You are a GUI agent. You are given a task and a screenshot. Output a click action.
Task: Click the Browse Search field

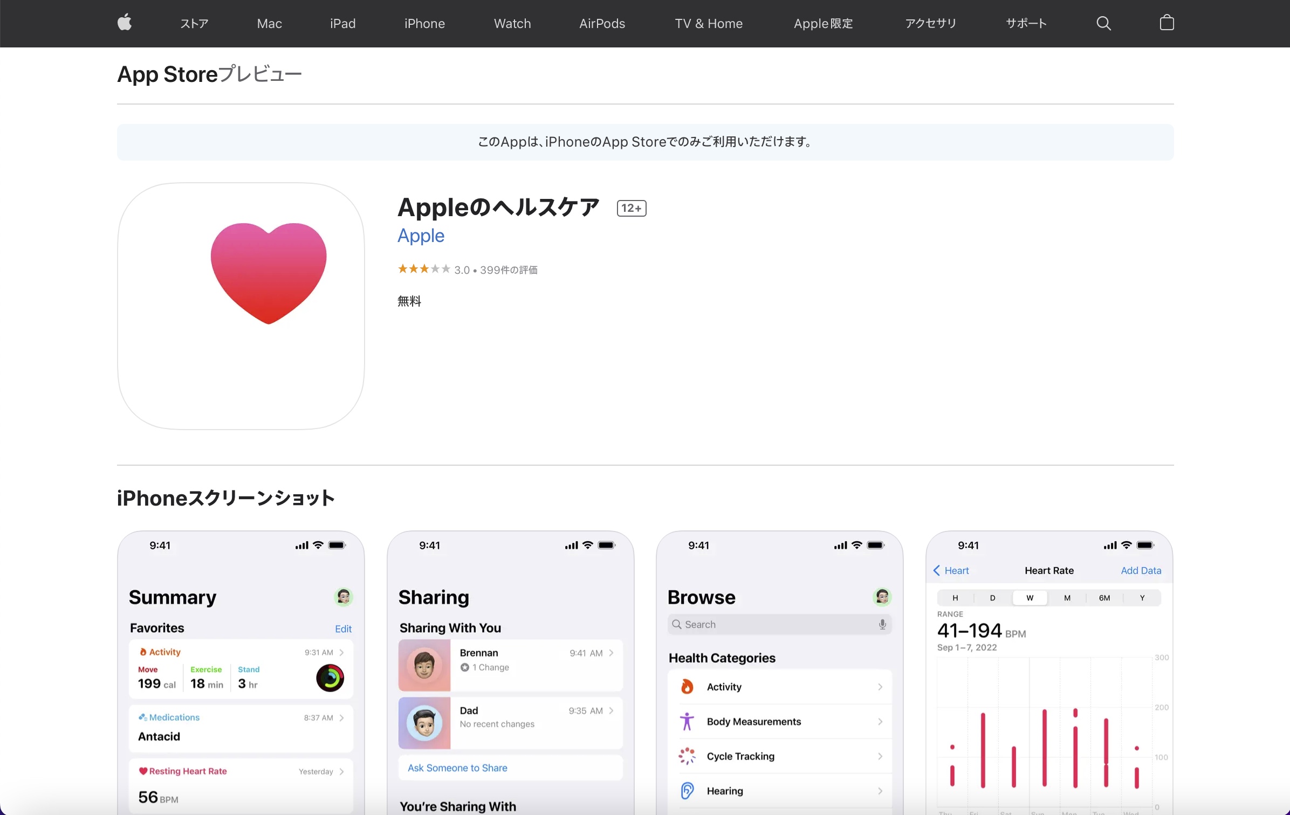tap(779, 624)
